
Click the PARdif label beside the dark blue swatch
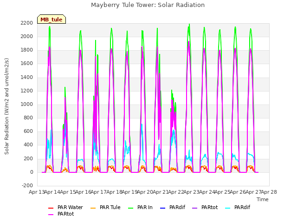[x=177, y=208]
